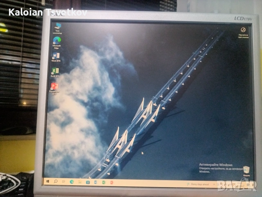Open the taskbar Search magnifier

pos(56,181)
